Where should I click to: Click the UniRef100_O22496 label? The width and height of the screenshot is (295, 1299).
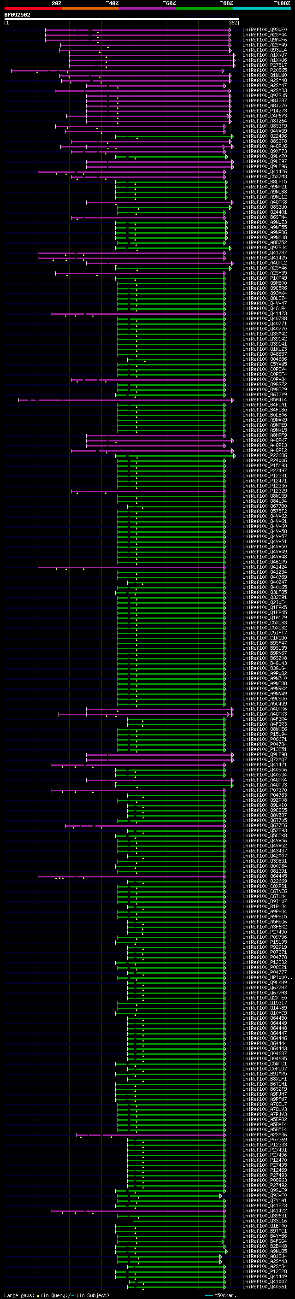click(265, 136)
